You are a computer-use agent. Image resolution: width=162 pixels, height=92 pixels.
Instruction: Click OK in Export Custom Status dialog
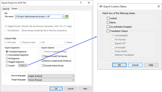click(x=119, y=65)
